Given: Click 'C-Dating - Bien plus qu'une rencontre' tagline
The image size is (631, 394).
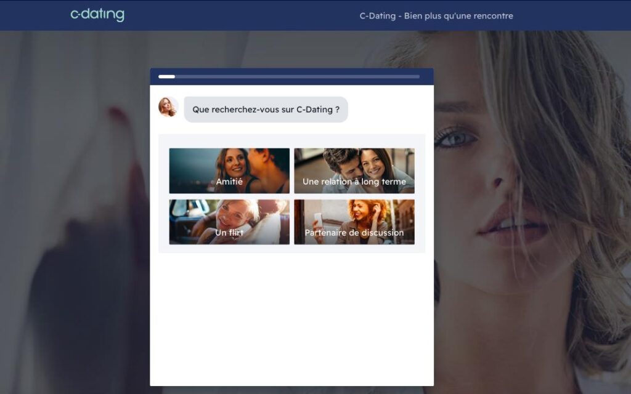Looking at the screenshot, I should (x=436, y=16).
